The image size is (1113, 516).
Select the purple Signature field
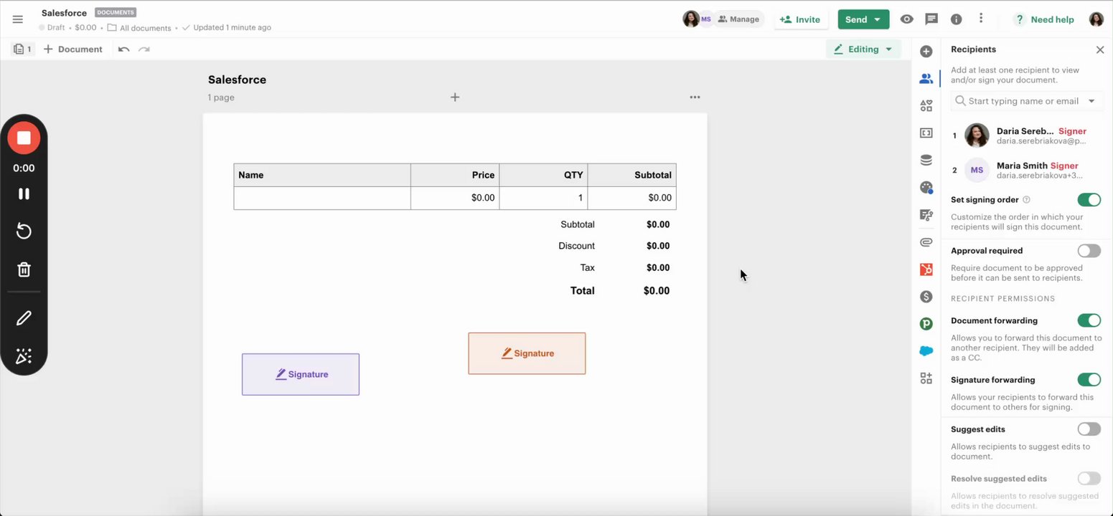tap(301, 374)
